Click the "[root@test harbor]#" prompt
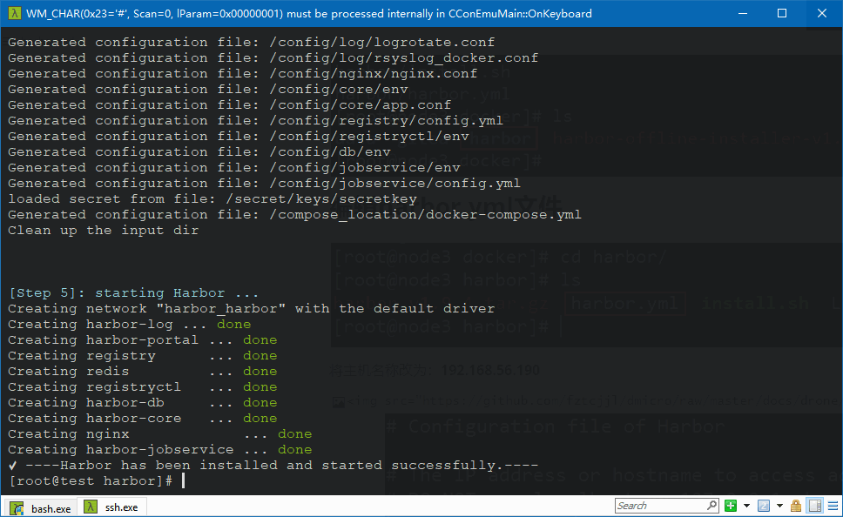Viewport: 843px width, 517px height. click(91, 480)
